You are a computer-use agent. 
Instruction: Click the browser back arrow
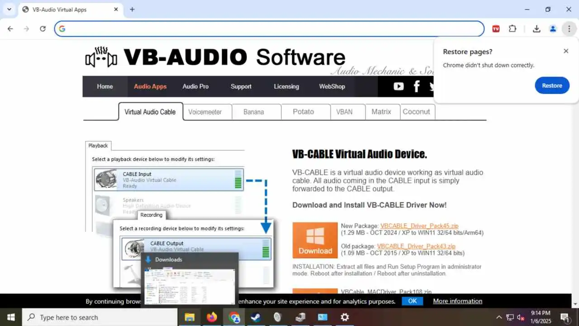(x=10, y=29)
